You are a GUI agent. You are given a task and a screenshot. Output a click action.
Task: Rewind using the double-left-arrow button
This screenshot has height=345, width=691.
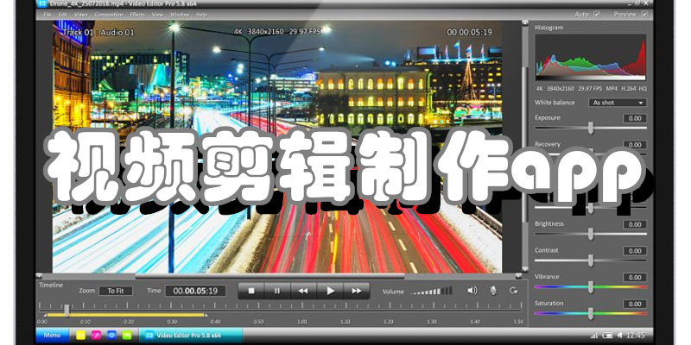(303, 291)
